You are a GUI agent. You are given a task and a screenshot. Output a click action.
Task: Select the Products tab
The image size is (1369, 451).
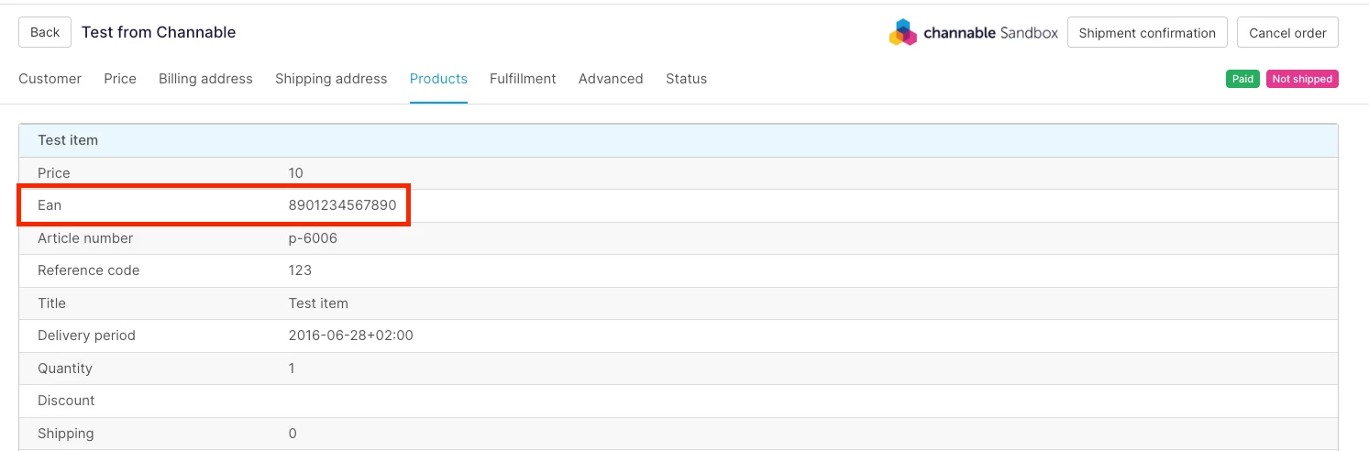click(438, 79)
